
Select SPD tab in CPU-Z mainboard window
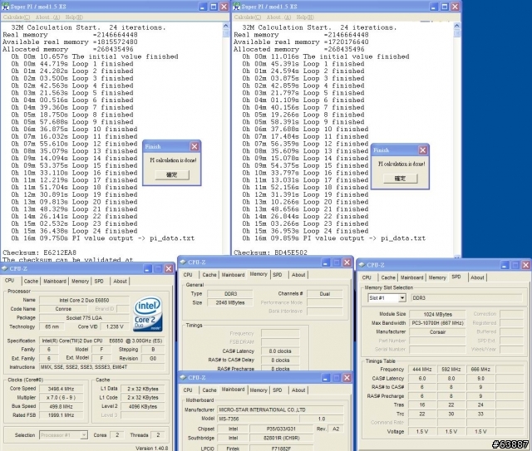278,390
